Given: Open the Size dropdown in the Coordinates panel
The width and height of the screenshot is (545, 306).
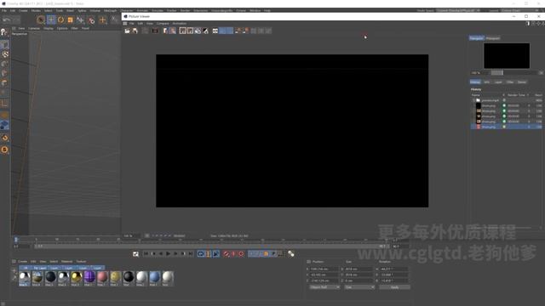Looking at the screenshot, I should (359, 287).
